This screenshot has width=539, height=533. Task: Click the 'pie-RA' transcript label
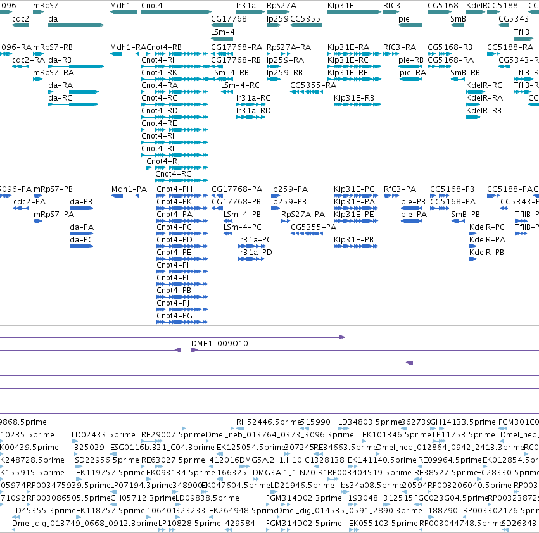click(x=413, y=73)
